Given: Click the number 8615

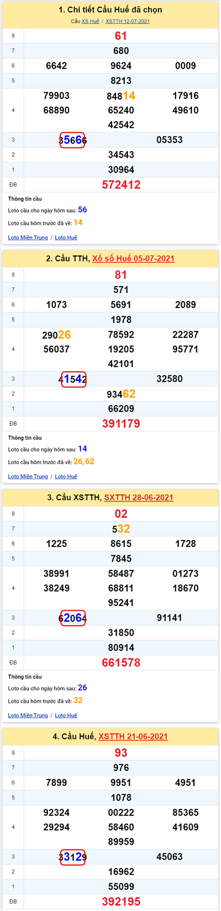Looking at the screenshot, I should click(121, 544).
